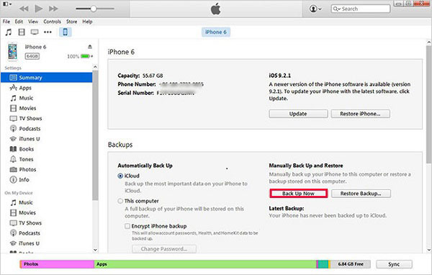Skip to next track
432x275 pixels.
click(53, 9)
